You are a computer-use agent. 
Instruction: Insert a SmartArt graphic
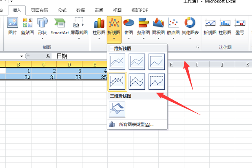[60, 26]
